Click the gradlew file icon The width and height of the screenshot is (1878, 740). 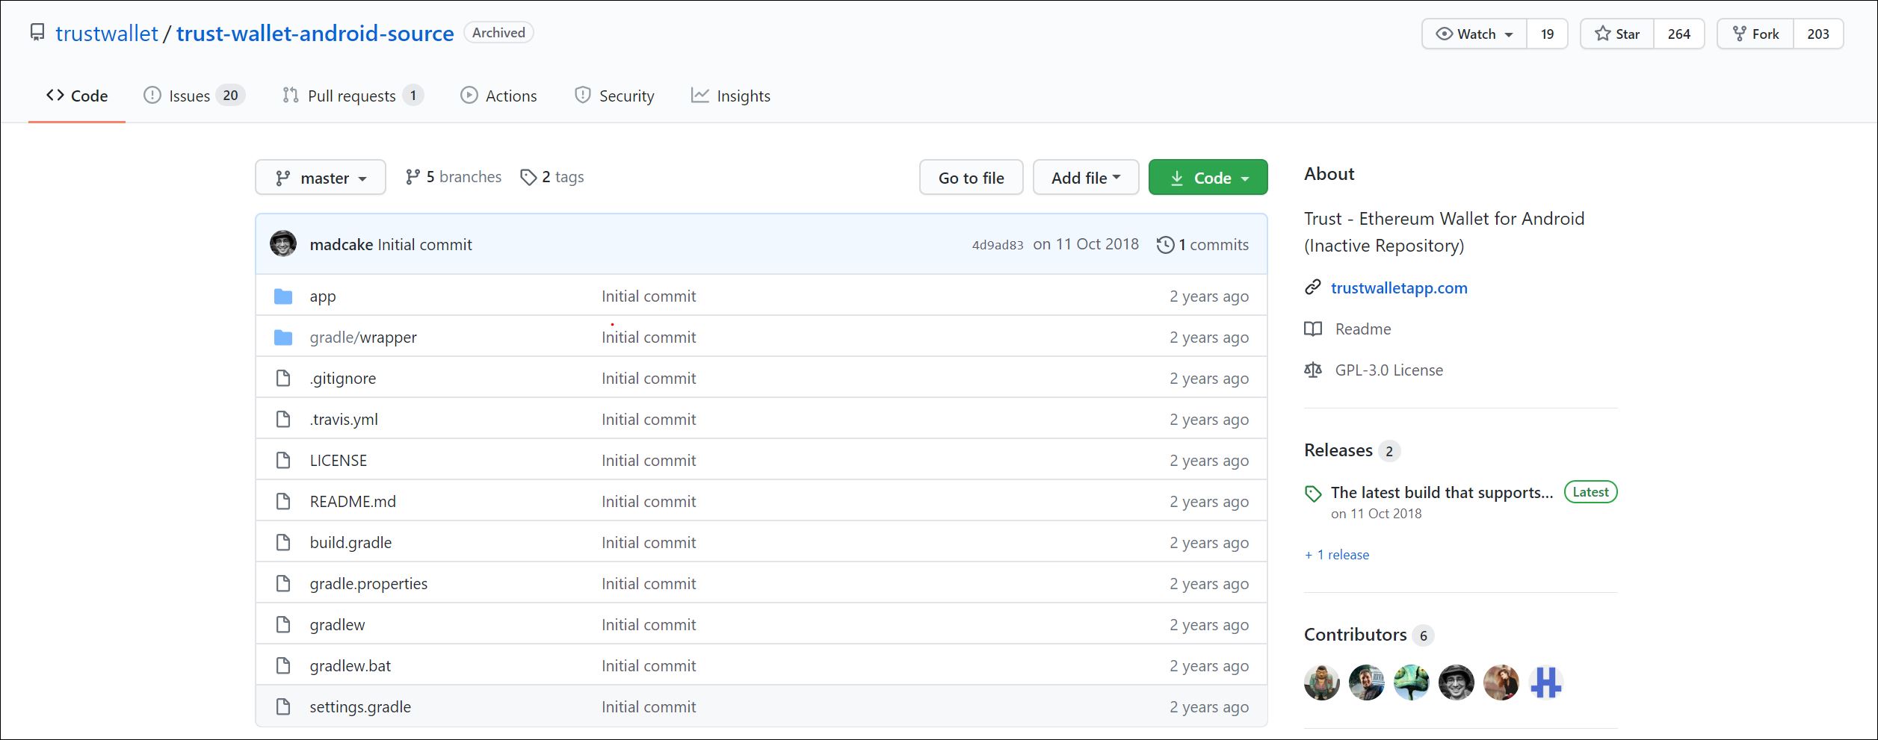[x=283, y=625]
